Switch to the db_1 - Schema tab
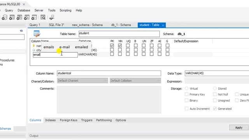The image size is (249, 140). tap(121, 25)
